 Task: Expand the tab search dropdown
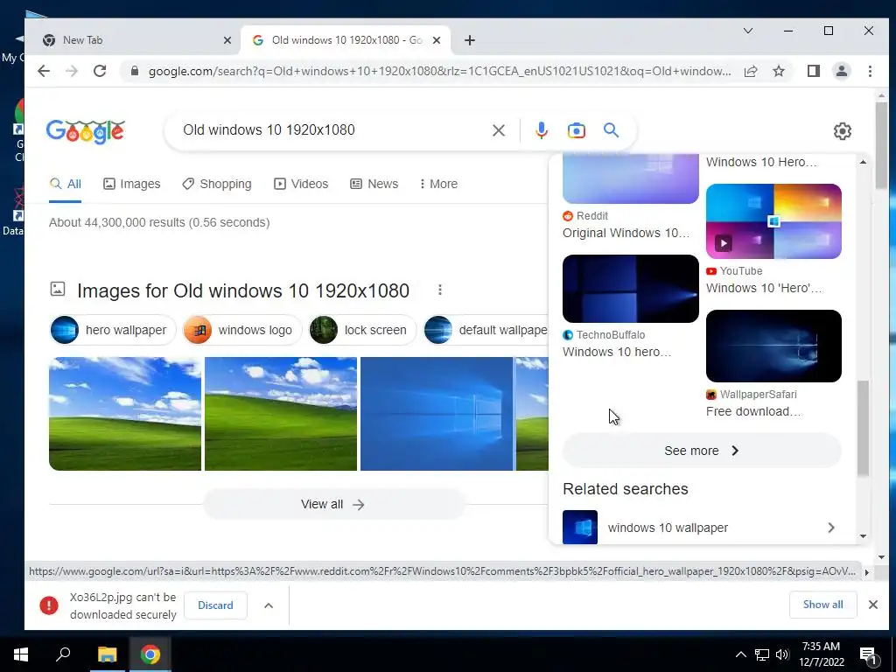pos(748,31)
